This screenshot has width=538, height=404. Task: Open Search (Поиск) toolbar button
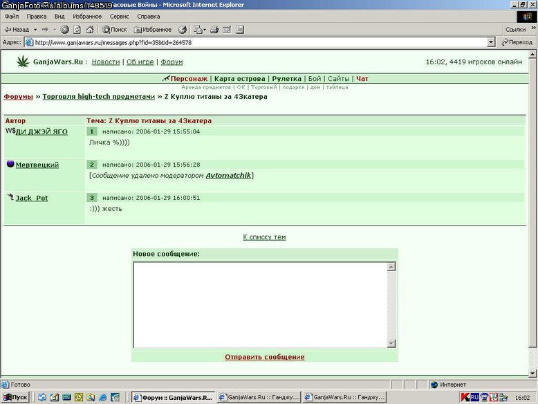point(114,30)
